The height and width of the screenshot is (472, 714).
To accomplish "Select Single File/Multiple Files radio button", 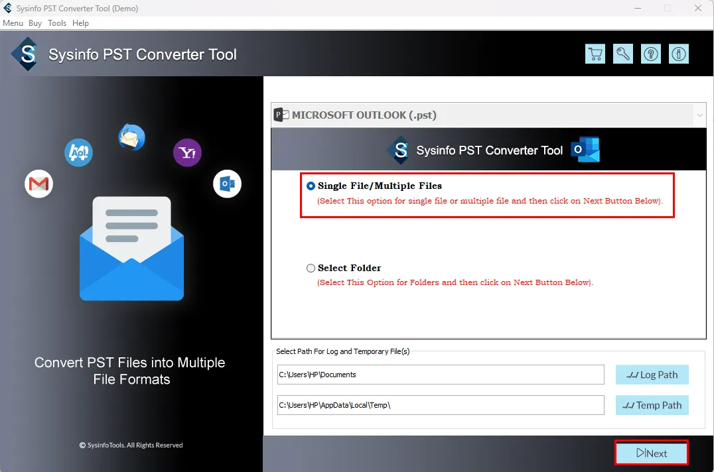I will (311, 186).
